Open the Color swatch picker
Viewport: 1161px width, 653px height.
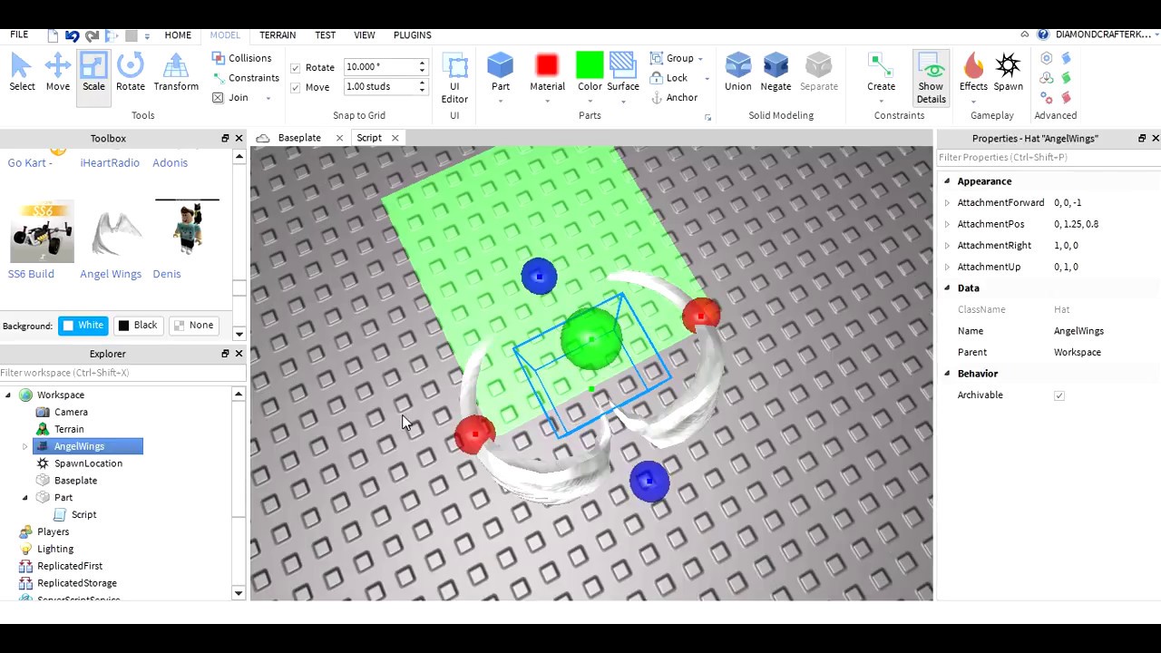(x=590, y=73)
